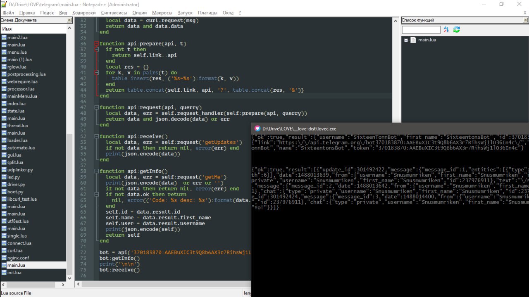Open the Окна menu

tap(228, 13)
